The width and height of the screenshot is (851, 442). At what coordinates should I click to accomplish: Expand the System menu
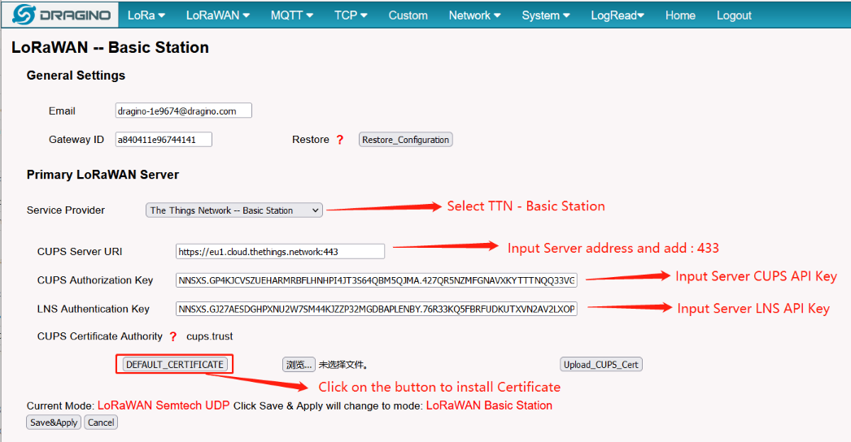pos(545,15)
